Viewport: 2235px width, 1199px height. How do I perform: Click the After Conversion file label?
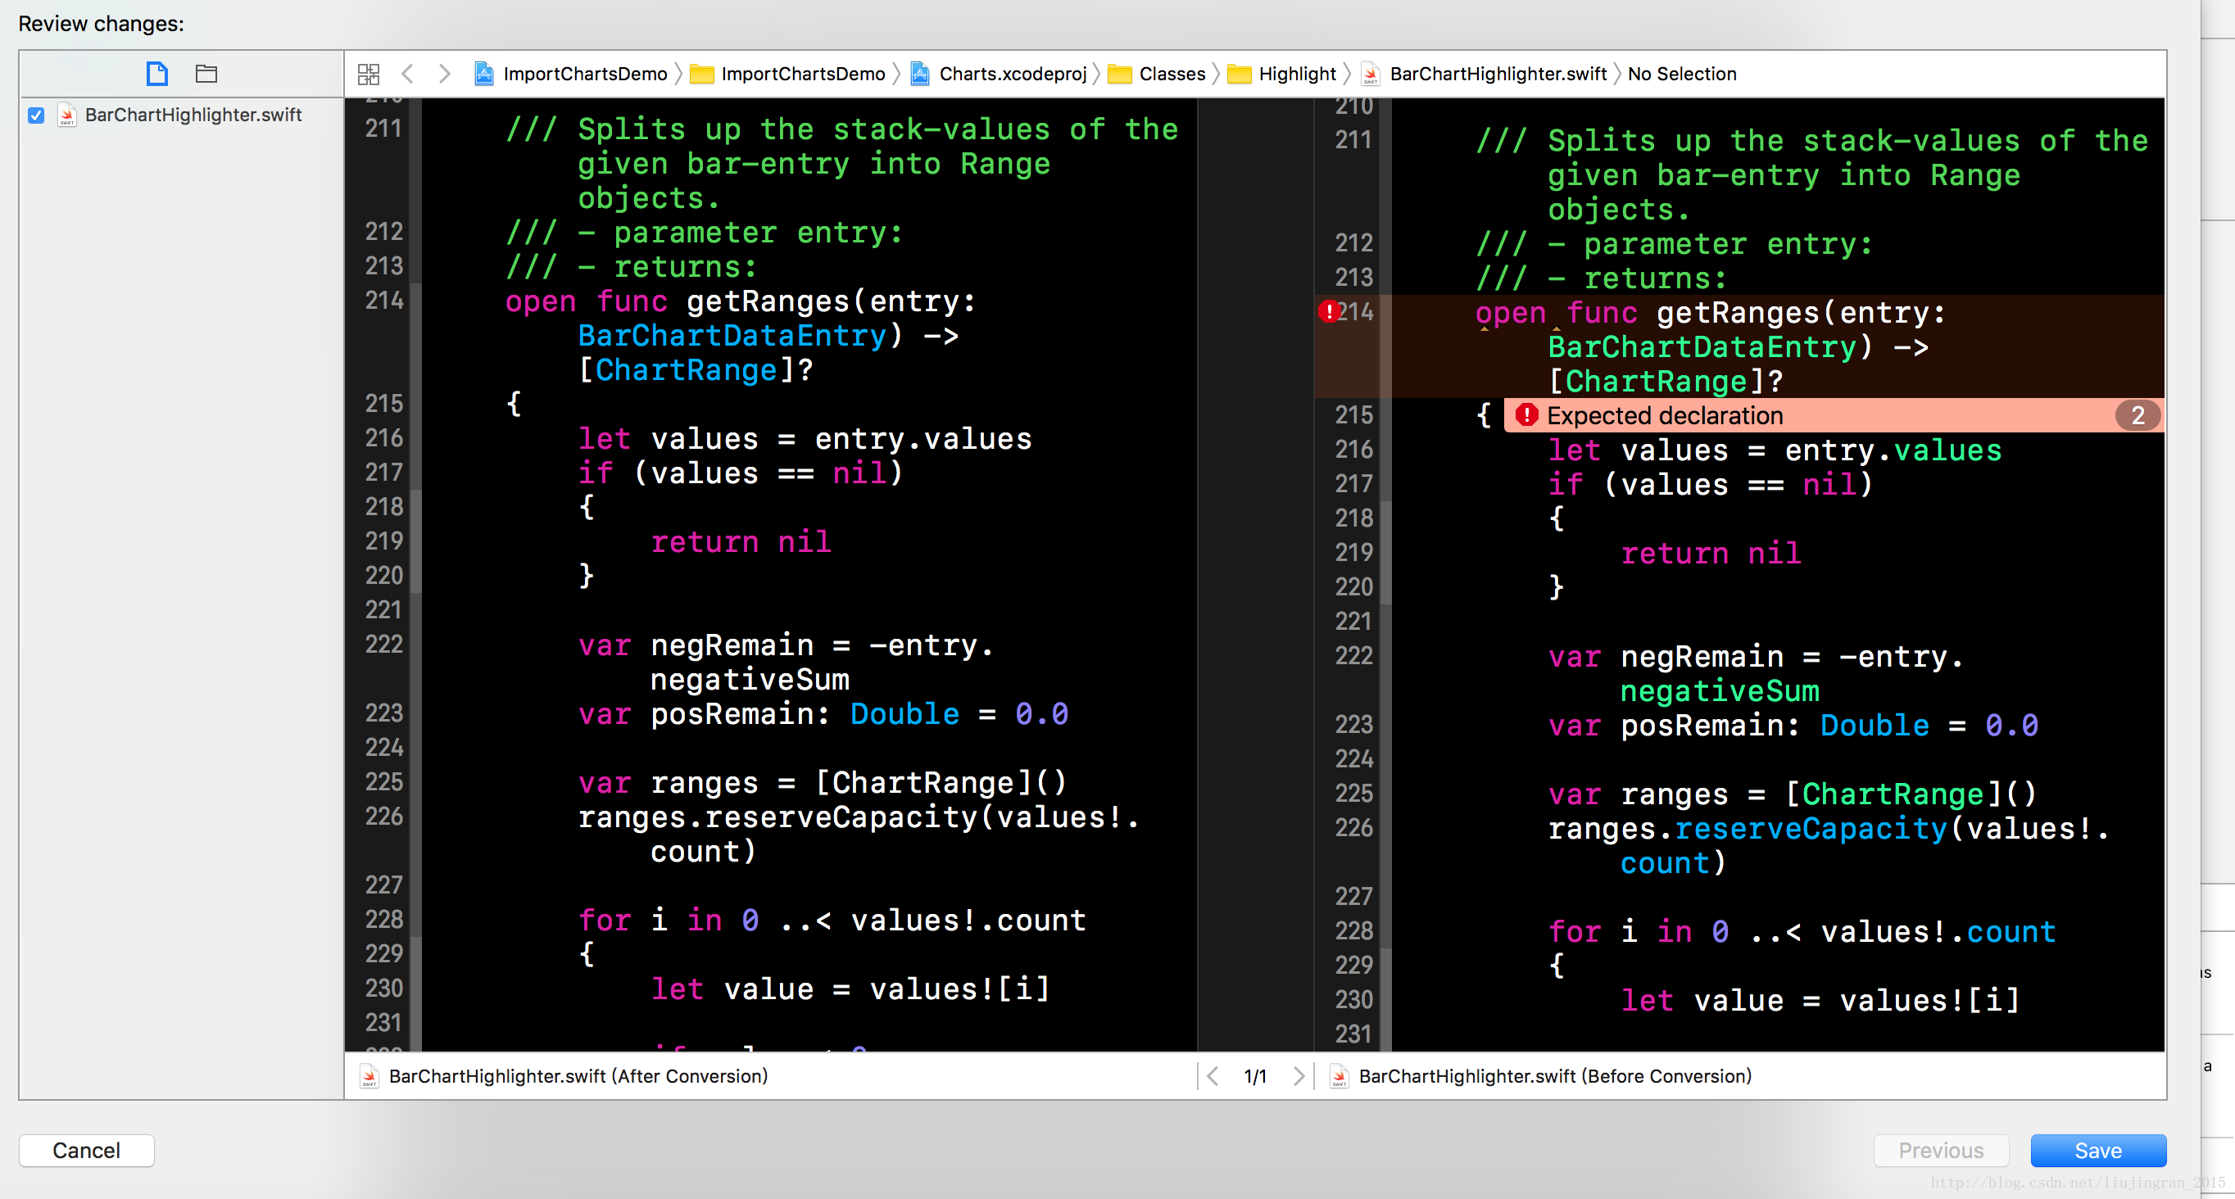[x=578, y=1076]
